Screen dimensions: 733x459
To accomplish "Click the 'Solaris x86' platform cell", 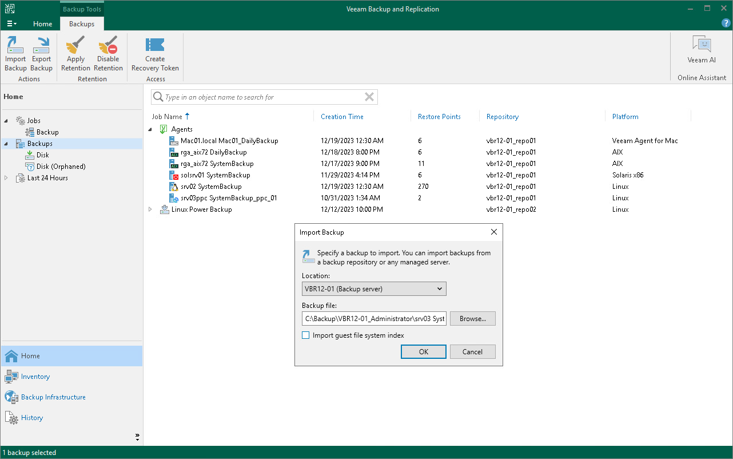I will coord(628,175).
